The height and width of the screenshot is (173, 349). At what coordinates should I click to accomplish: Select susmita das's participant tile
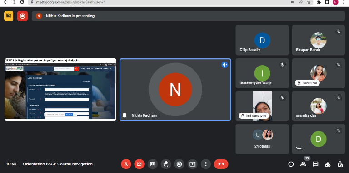pyautogui.click(x=319, y=106)
